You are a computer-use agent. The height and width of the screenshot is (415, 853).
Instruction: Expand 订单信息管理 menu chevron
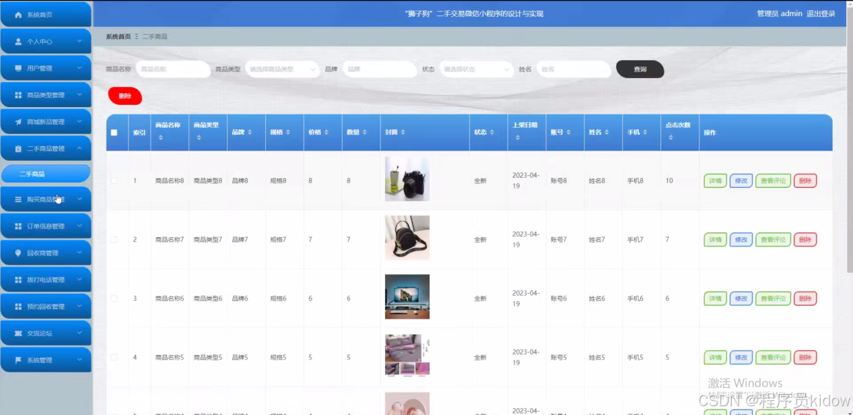[79, 226]
